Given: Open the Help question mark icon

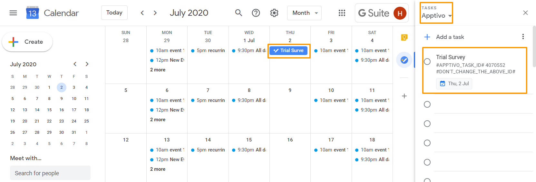Looking at the screenshot, I should [x=256, y=13].
